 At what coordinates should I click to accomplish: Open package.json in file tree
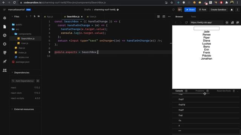click(23, 62)
